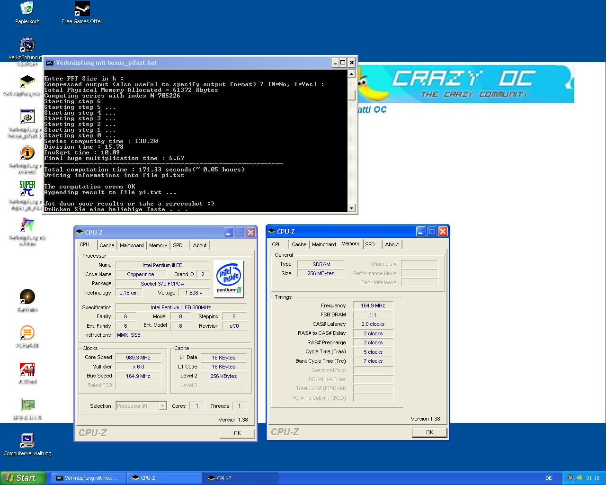Click the Level 2 cache 256 KBytes field

tap(223, 376)
